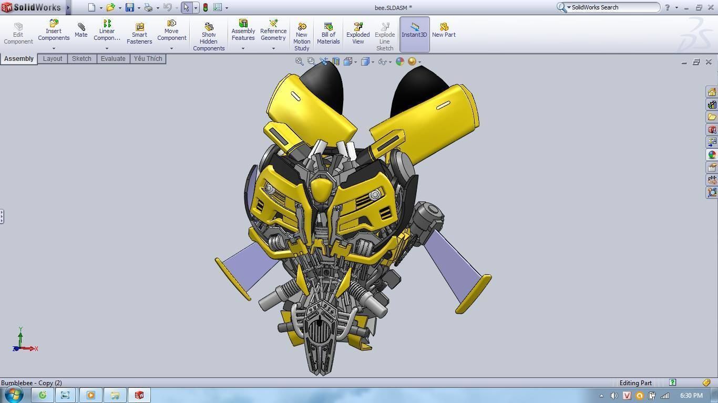The width and height of the screenshot is (718, 403).
Task: Switch to the Sketch tab
Action: pos(81,59)
